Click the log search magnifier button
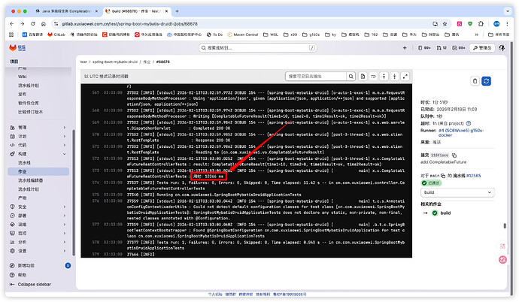 (351, 77)
